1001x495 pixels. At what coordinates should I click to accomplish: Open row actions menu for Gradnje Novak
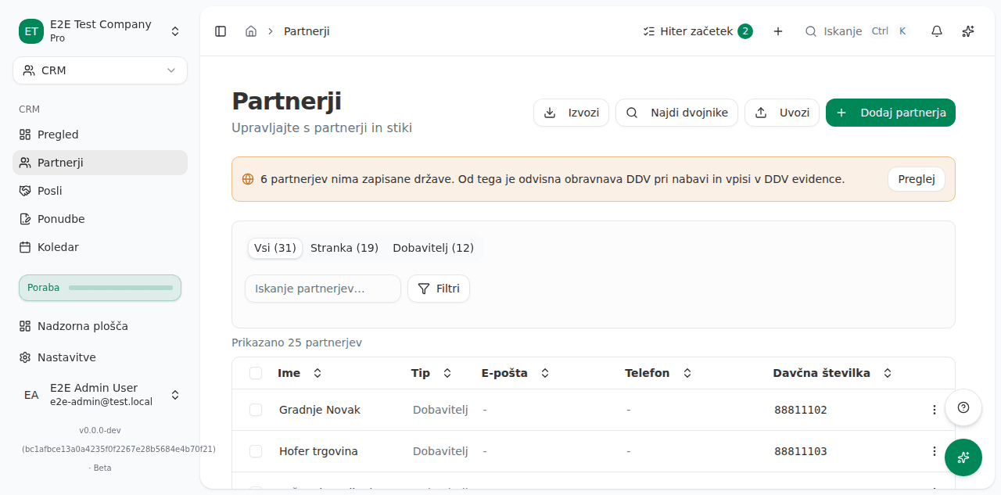point(934,410)
